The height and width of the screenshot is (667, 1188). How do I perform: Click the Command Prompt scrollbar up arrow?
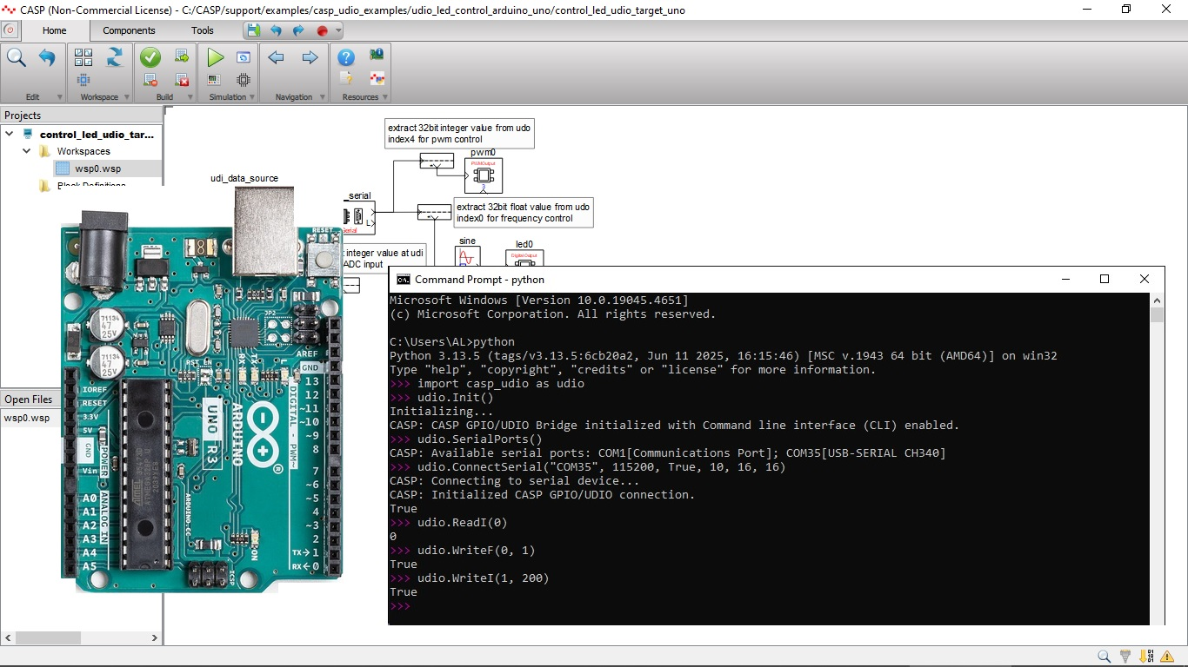point(1157,300)
